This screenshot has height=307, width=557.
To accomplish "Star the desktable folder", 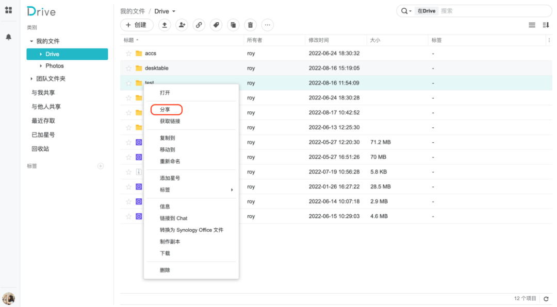I will point(129,68).
